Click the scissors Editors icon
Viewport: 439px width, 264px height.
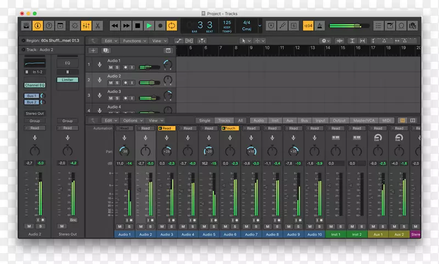click(x=98, y=25)
